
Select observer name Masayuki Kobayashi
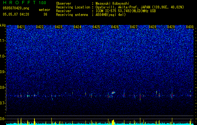tap(112, 3)
